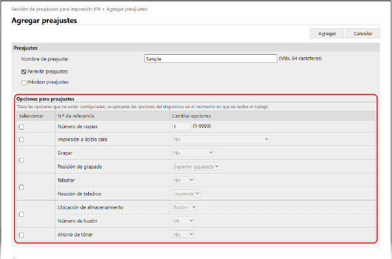Expand the Grapar dropdown

tap(193, 153)
